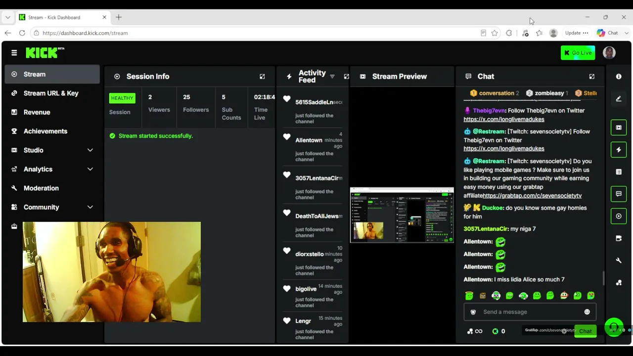The image size is (633, 356).
Task: Open the wrench tools icon in right toolbar
Action: click(x=619, y=261)
